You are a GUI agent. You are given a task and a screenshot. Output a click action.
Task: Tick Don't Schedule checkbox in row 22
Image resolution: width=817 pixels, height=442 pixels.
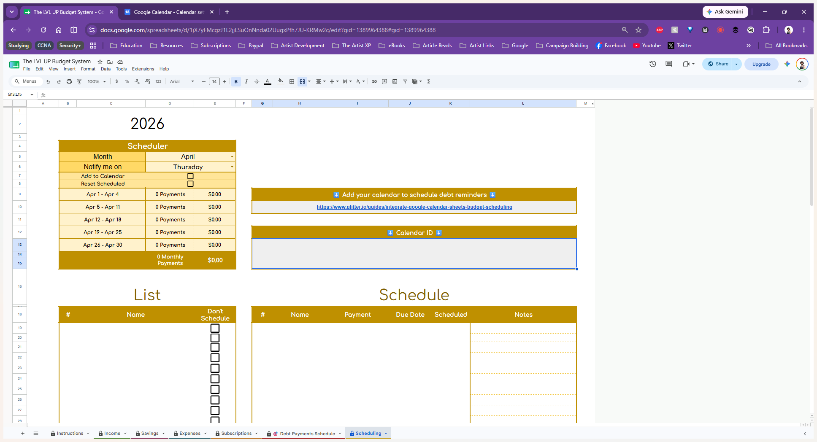click(x=215, y=358)
